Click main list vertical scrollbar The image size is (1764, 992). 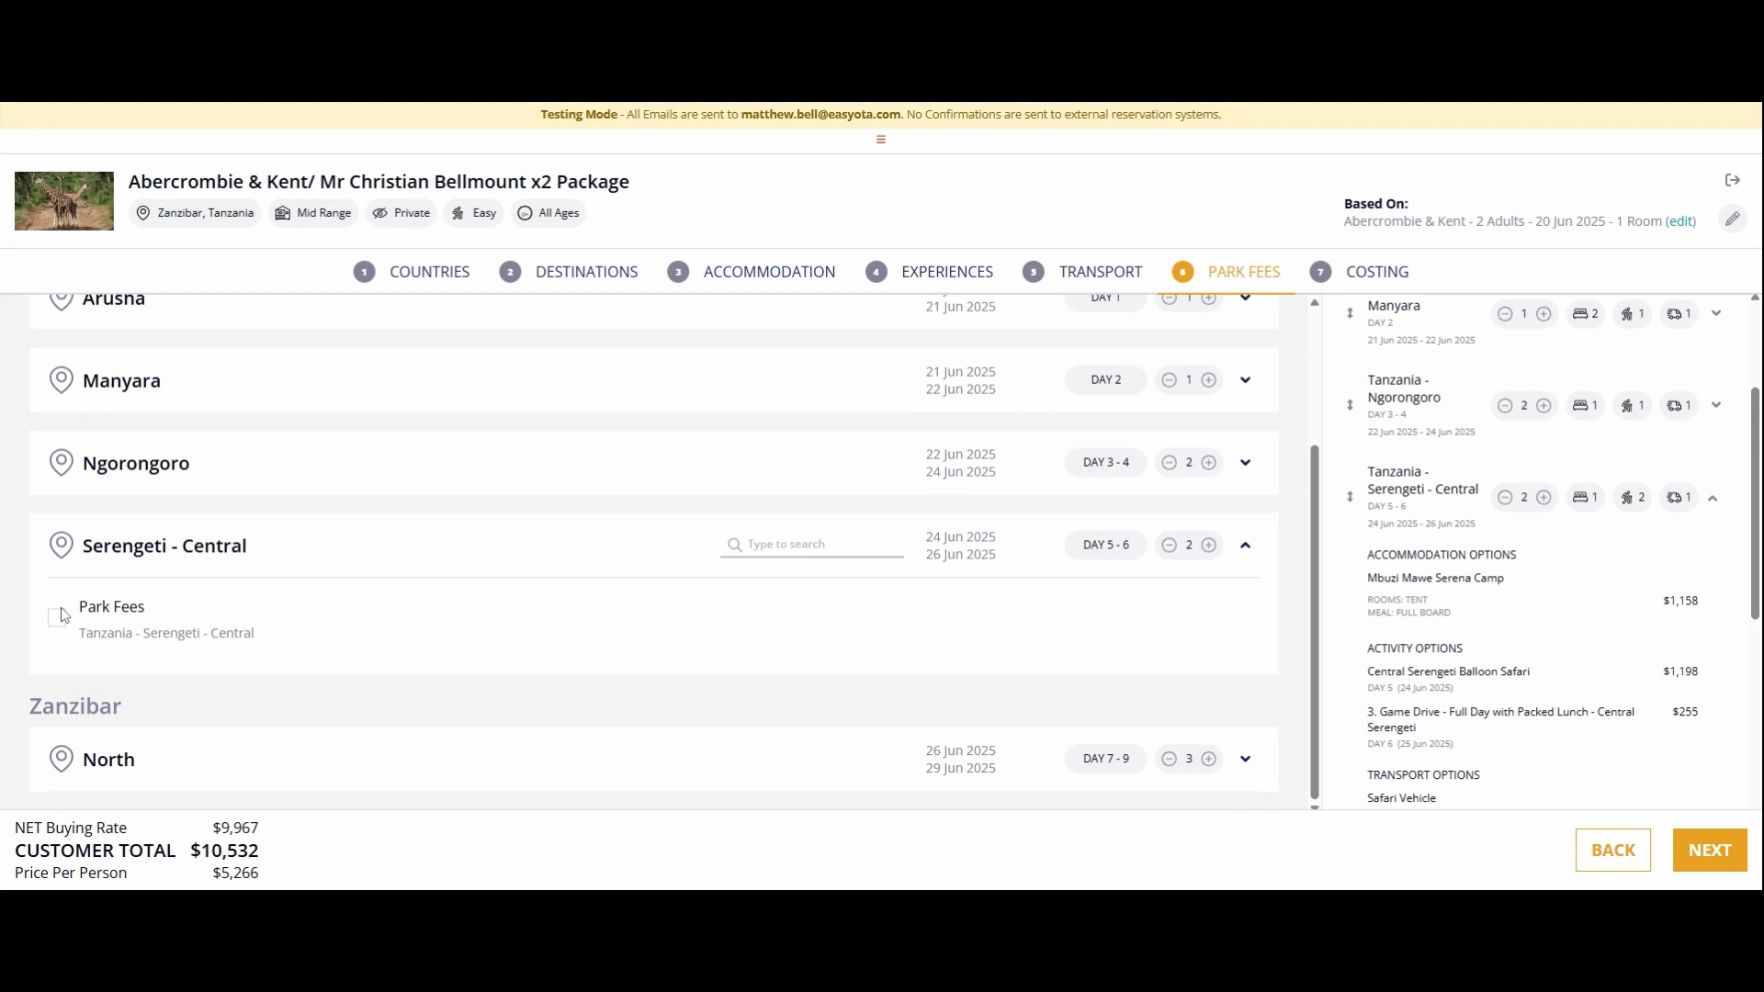pos(1315,622)
